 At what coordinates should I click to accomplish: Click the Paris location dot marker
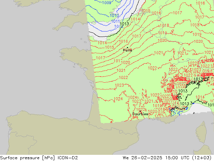click(x=128, y=48)
